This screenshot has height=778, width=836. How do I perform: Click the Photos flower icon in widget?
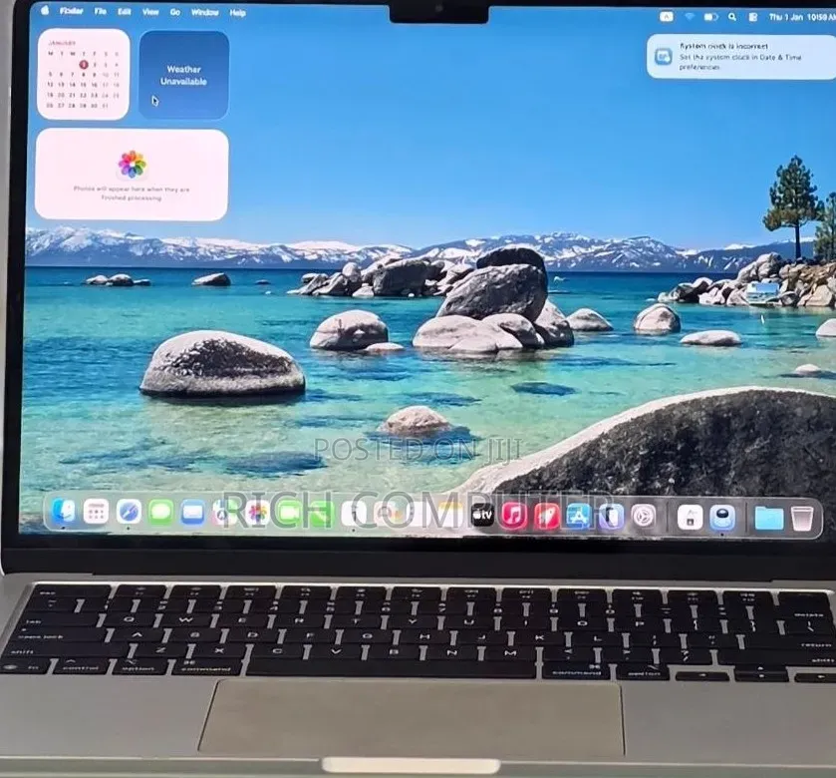pos(132,164)
